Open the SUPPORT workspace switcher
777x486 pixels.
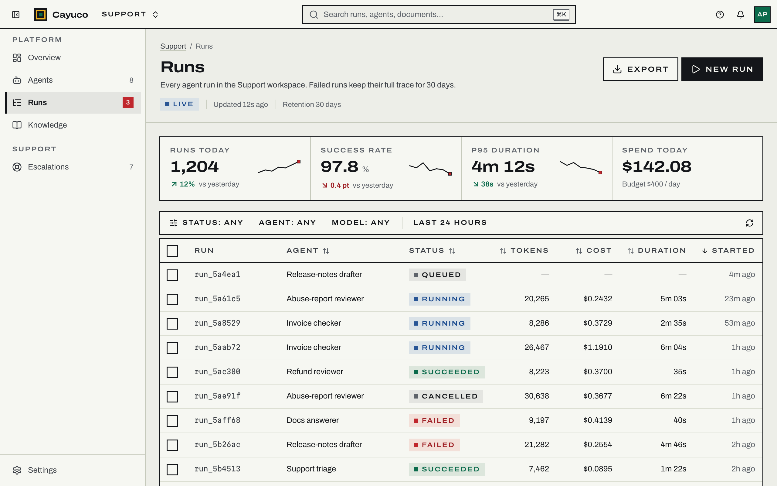click(130, 15)
